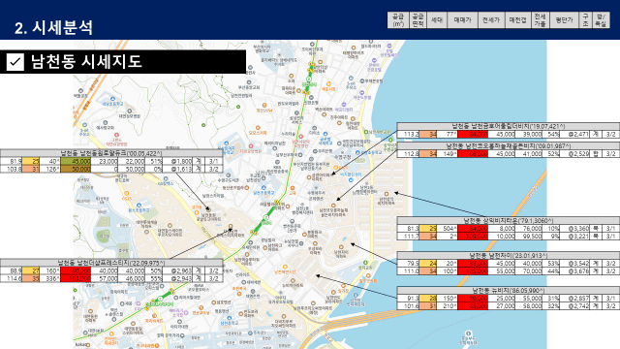This screenshot has width=620, height=349.
Task: Select the @2,943 cell in 남천더샵프레스티지
Action: 178,278
